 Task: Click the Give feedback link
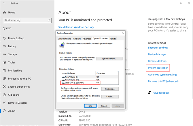point(161,93)
